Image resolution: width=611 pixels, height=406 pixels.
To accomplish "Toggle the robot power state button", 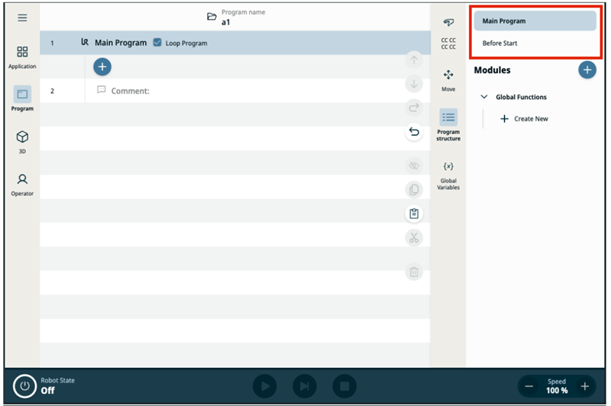I will coord(24,385).
